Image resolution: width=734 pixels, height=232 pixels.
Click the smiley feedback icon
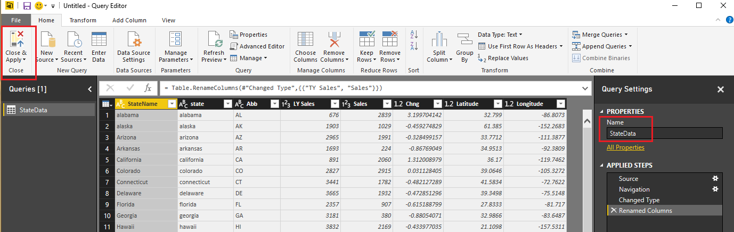(x=39, y=6)
